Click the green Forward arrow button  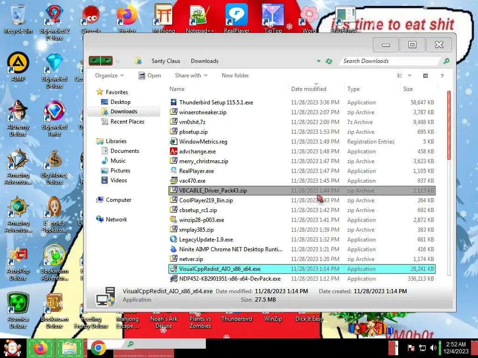(107, 61)
